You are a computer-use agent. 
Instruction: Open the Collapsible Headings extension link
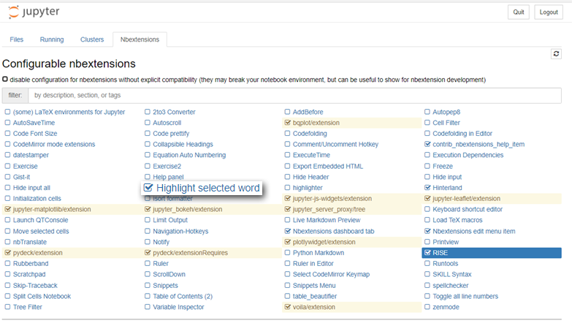coord(183,144)
